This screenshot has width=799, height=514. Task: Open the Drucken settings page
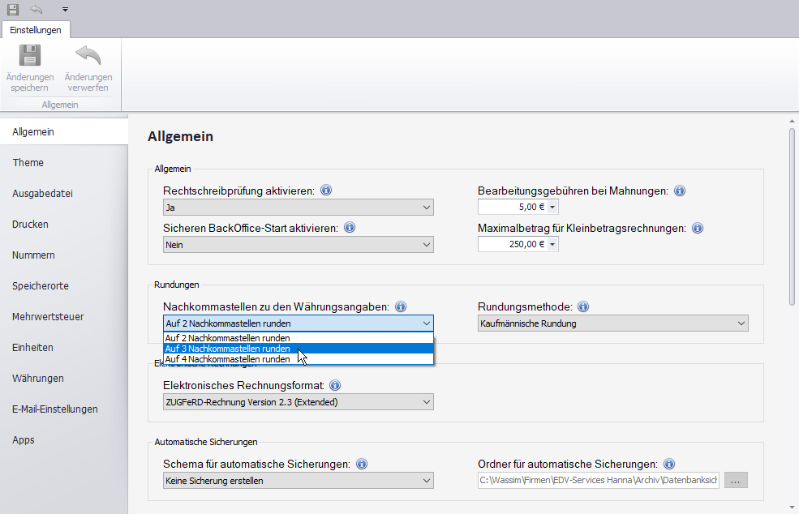[64, 224]
